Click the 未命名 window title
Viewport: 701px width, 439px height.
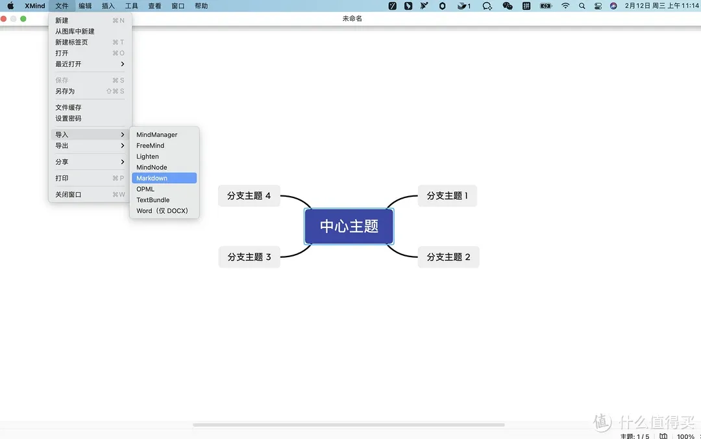point(352,18)
